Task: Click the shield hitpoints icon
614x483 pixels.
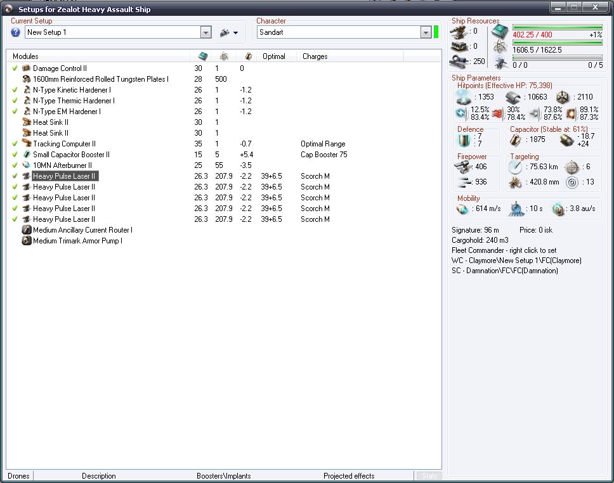Action: (x=463, y=97)
